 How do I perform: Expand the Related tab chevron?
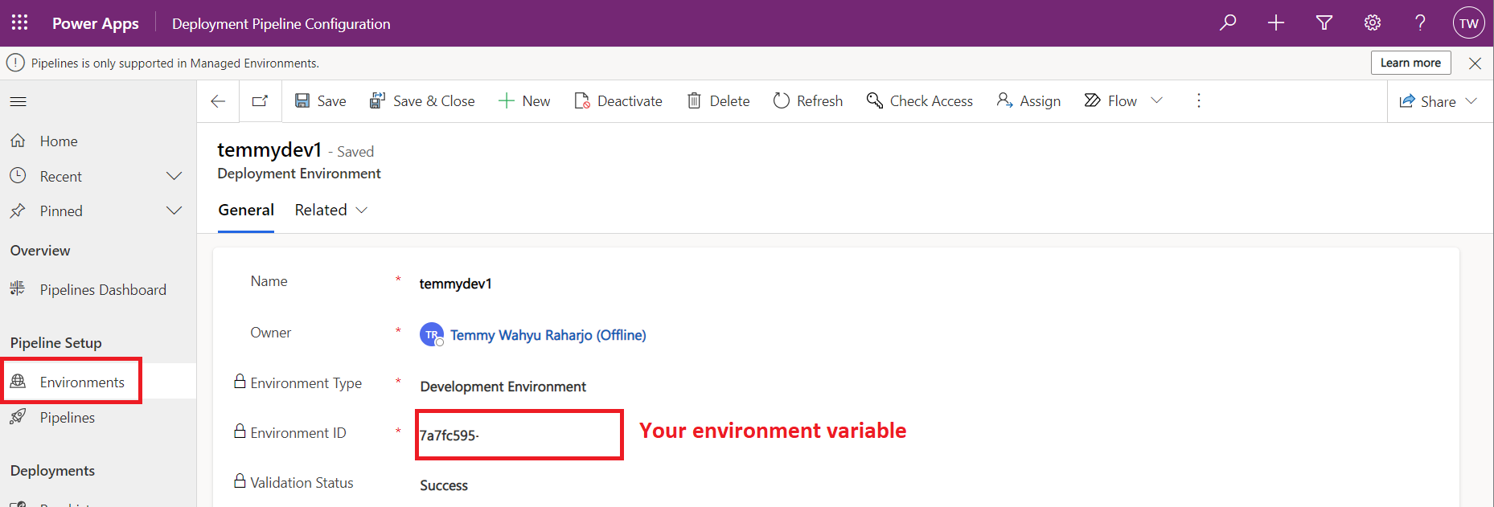pyautogui.click(x=362, y=211)
